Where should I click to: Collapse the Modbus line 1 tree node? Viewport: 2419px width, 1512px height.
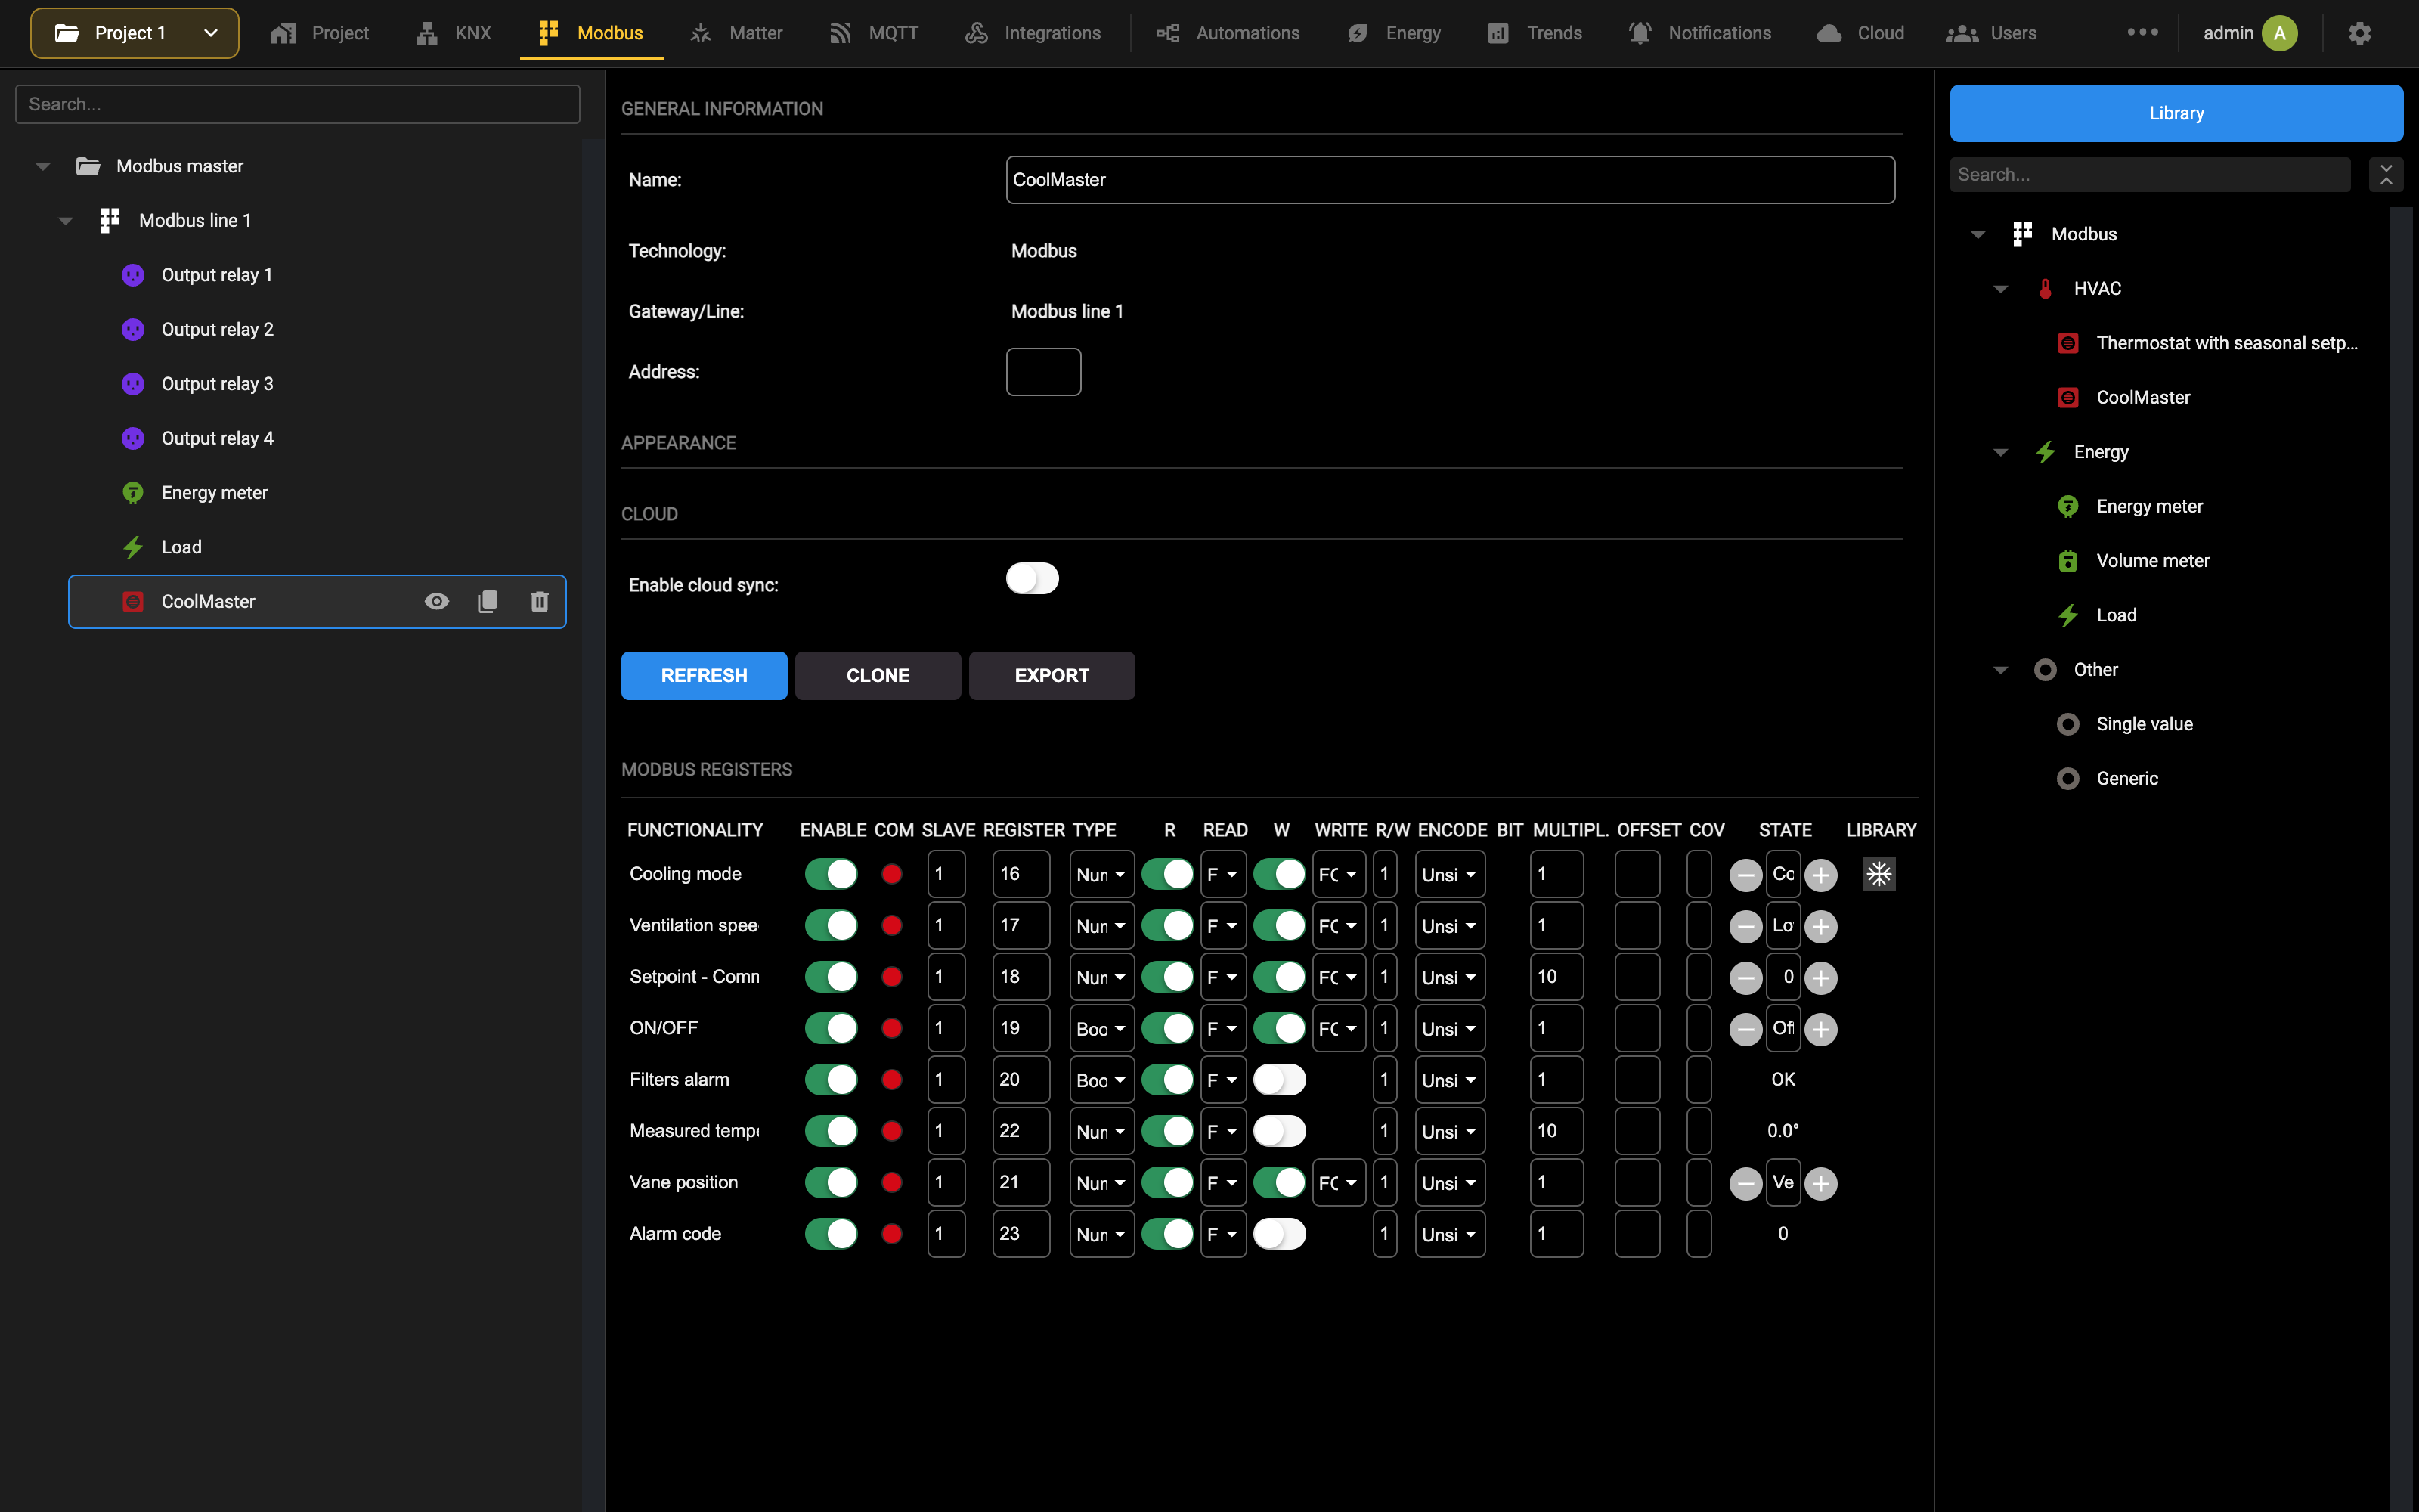tap(66, 221)
